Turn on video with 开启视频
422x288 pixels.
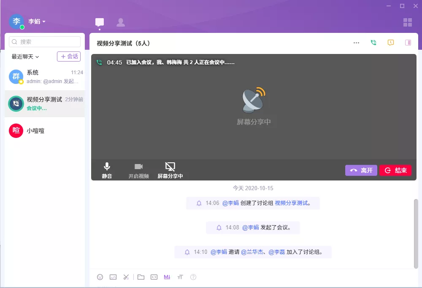[138, 170]
